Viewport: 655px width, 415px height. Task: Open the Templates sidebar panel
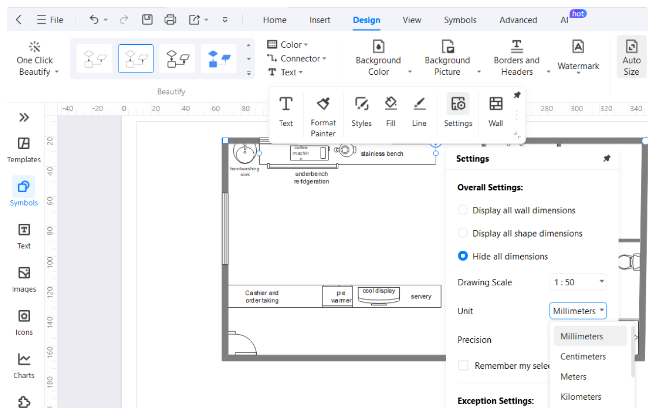coord(24,150)
